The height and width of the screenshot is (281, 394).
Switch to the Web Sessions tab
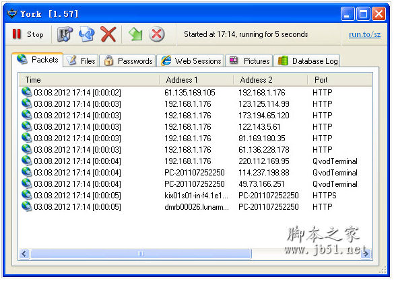(191, 61)
